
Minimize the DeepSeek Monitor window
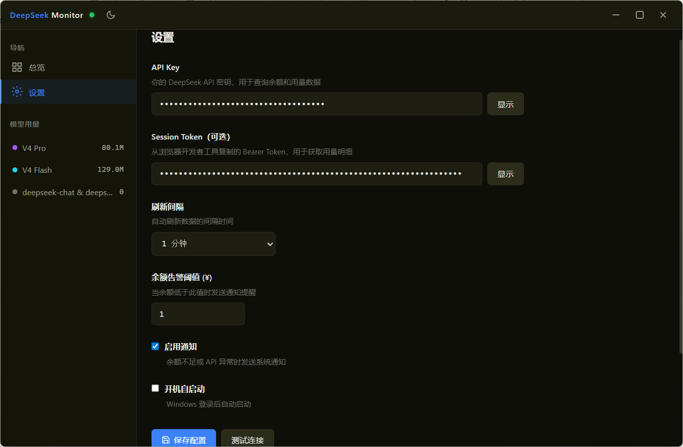(616, 15)
